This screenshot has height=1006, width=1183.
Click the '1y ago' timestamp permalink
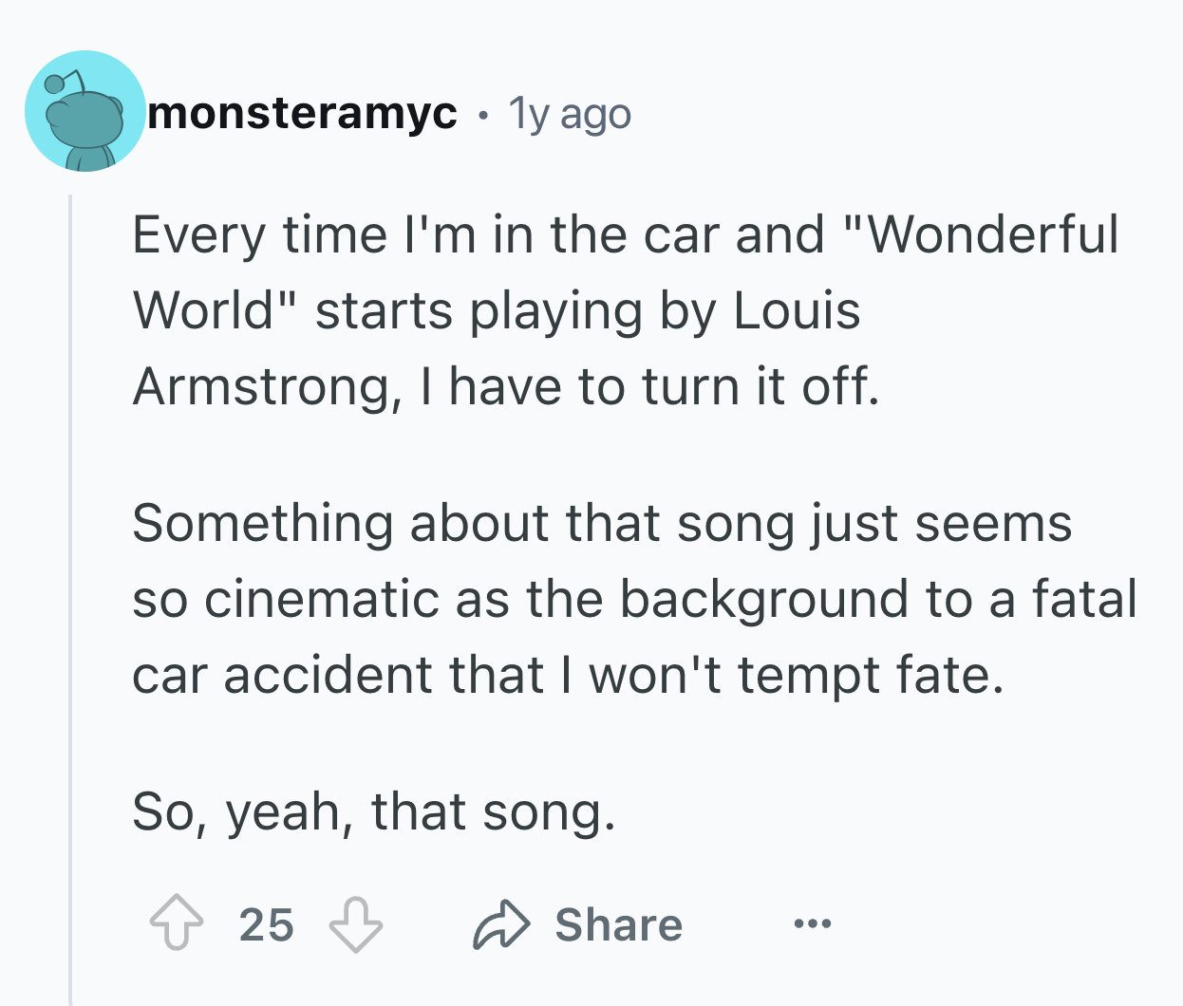(570, 115)
